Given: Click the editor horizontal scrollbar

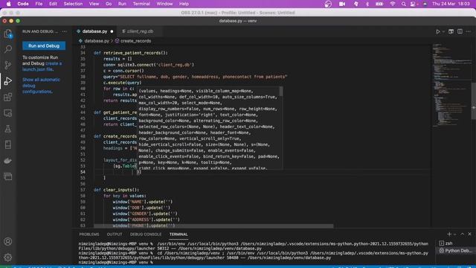Looking at the screenshot, I should [213, 226].
